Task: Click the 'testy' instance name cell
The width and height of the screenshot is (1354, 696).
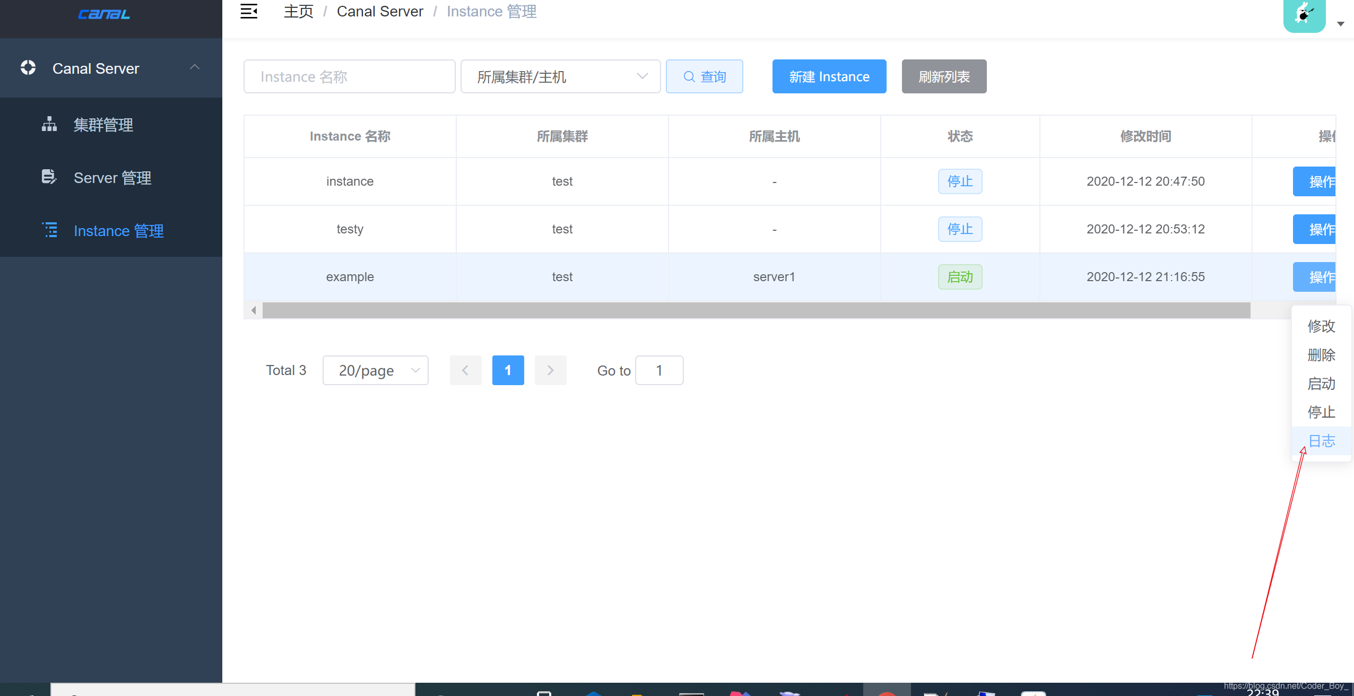Action: (x=350, y=229)
